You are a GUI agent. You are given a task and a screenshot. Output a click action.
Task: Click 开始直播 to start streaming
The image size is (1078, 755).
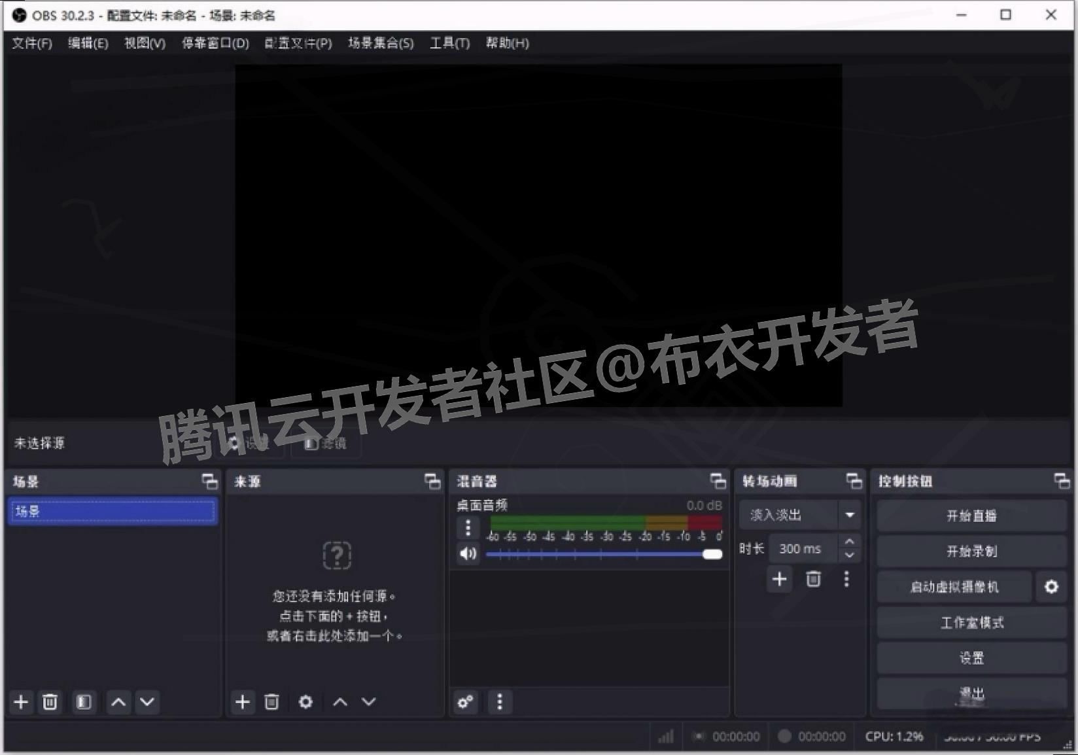click(971, 516)
